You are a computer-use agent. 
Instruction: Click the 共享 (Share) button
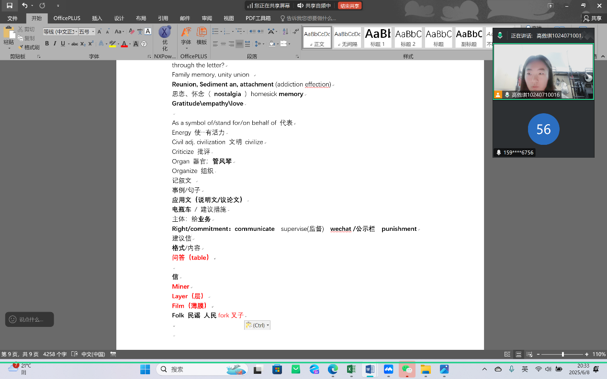(593, 18)
